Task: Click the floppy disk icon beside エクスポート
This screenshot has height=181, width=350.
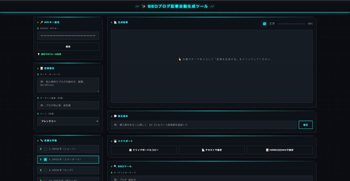Action: 115,141
